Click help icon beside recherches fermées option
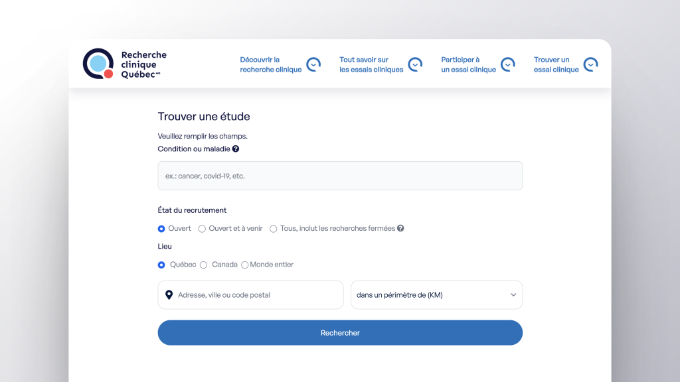 (x=400, y=228)
